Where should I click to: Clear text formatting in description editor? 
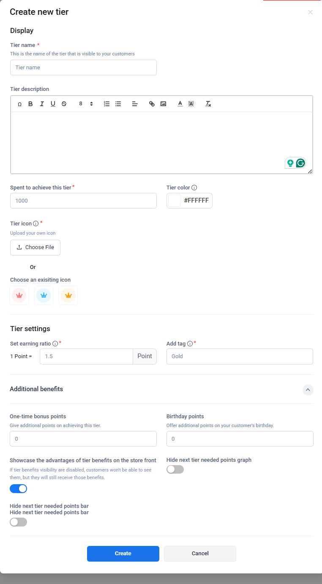(208, 104)
